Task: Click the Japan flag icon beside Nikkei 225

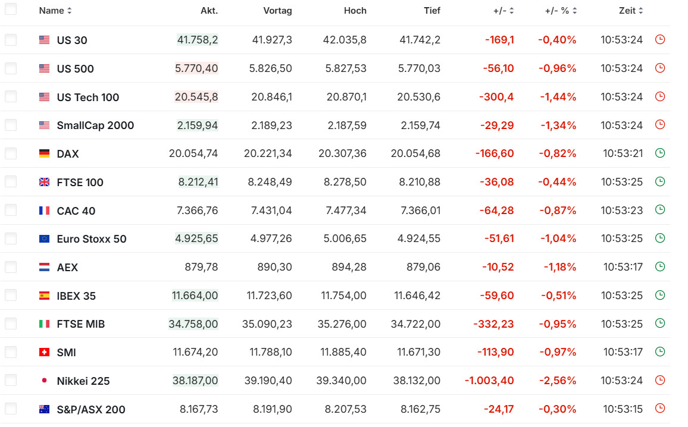Action: click(44, 381)
